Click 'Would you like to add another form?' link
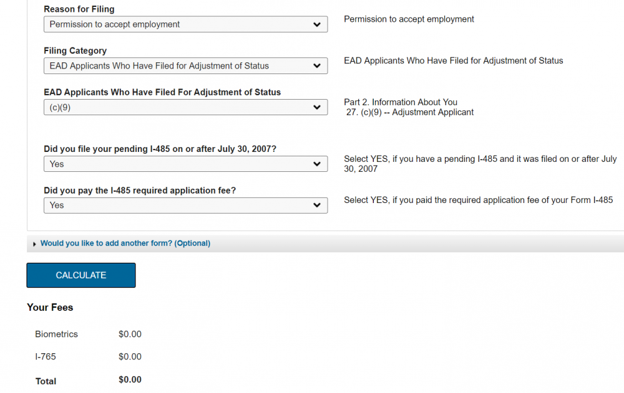 point(125,244)
